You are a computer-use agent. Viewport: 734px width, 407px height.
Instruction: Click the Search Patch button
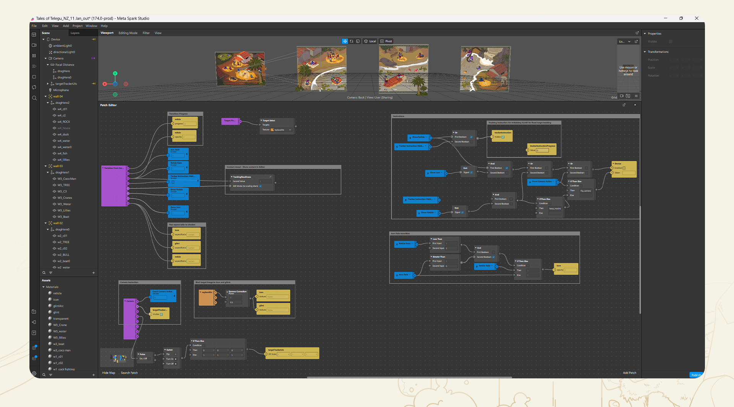129,373
